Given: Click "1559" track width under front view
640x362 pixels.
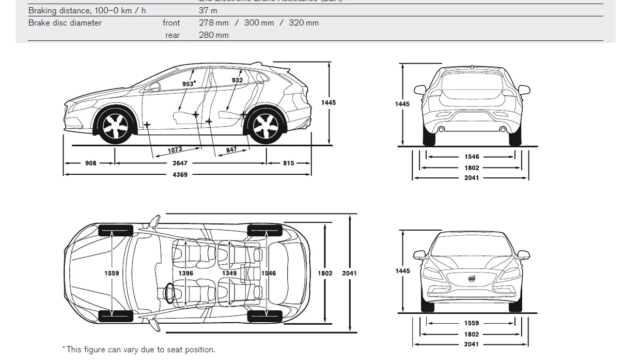Looking at the screenshot, I should coord(472,323).
